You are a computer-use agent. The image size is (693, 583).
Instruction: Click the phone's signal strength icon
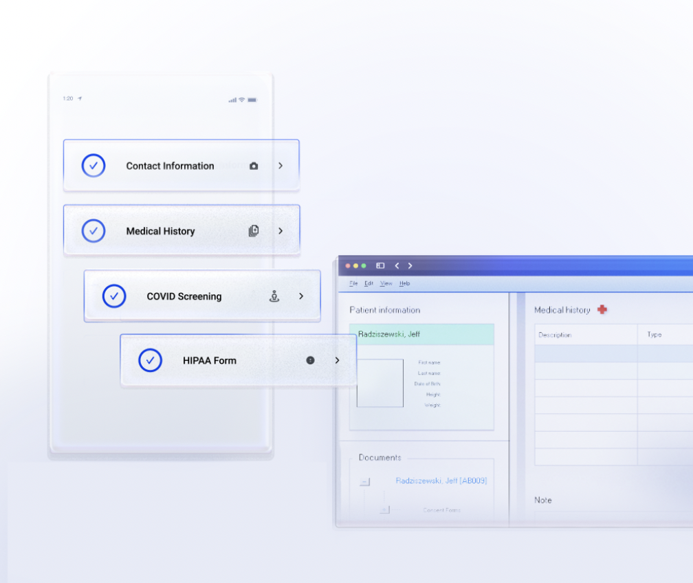click(x=232, y=100)
